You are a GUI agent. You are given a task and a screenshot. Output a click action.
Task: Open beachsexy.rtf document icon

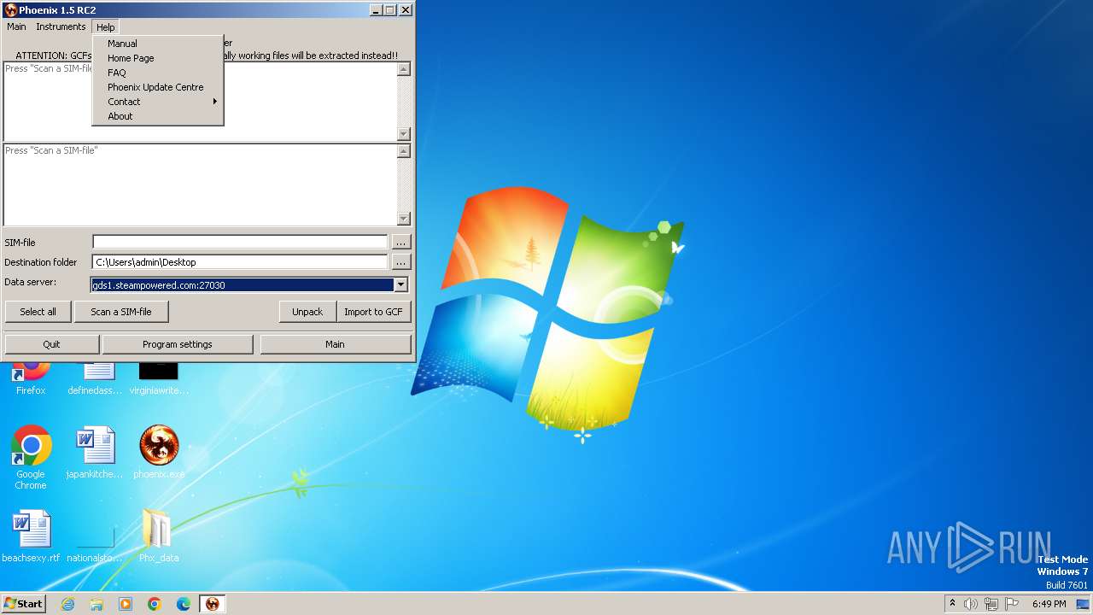coord(31,536)
